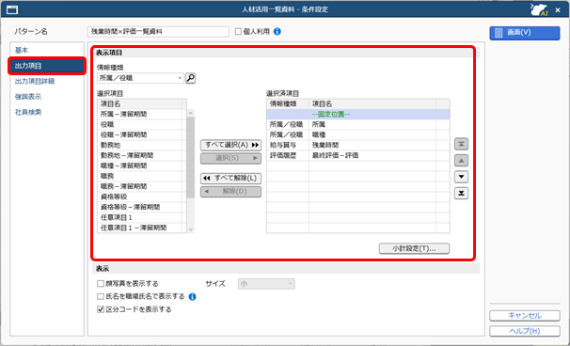Move selected item down one position
Image resolution: width=570 pixels, height=346 pixels.
(x=461, y=177)
